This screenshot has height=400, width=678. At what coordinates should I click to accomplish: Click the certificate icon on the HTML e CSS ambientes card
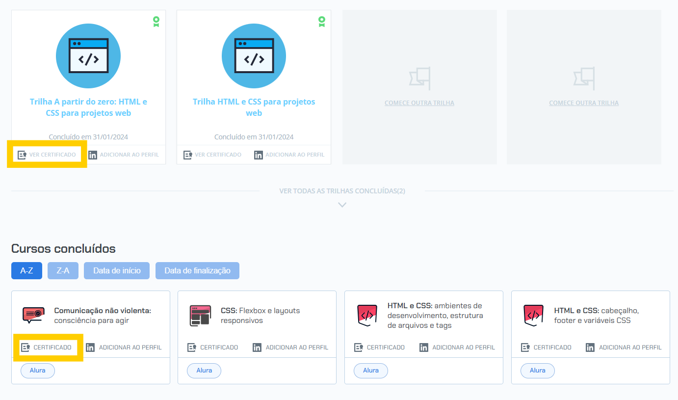coord(359,347)
